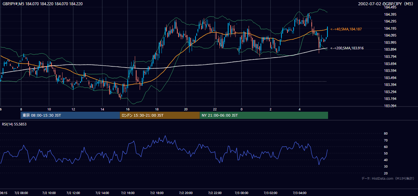This screenshot has height=196, width=418.
Task: Click the 7/3 00:00 time axis label
Action: coord(242,193)
